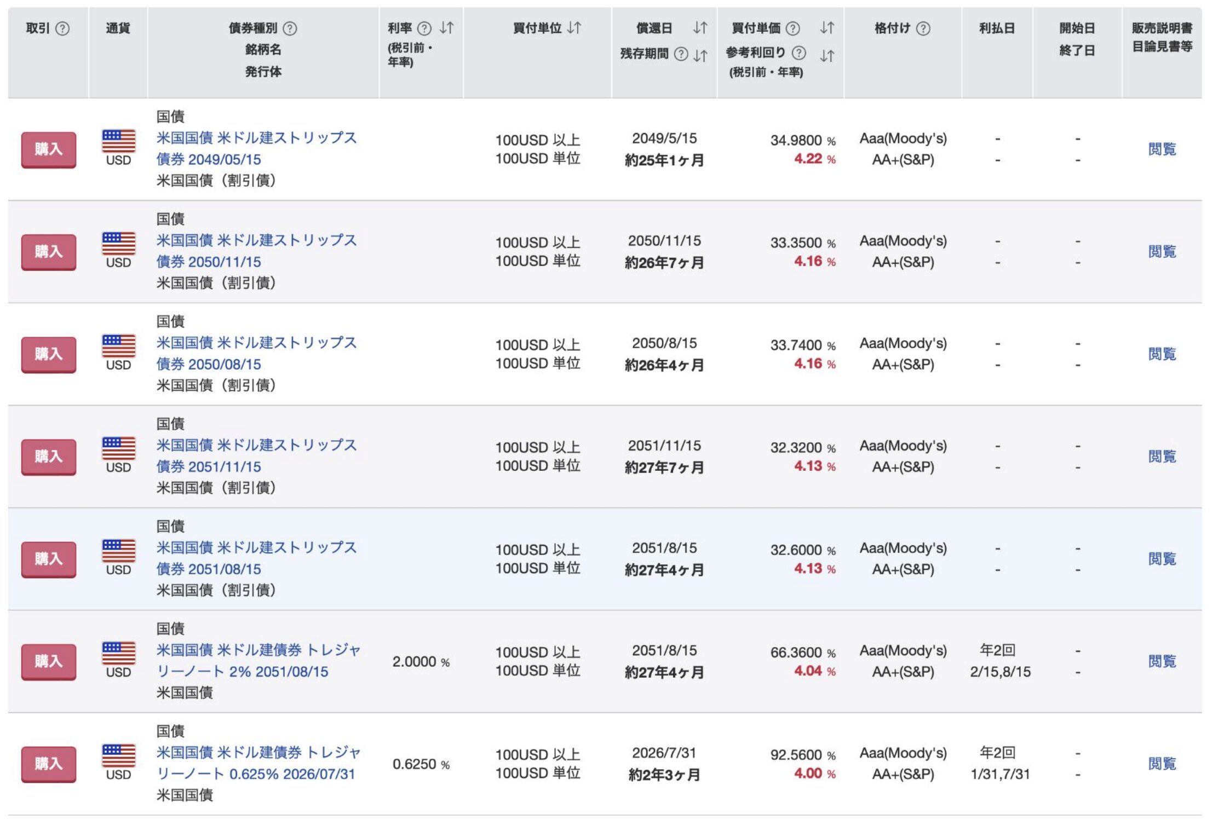Select yield value 4.04 %

point(815,671)
